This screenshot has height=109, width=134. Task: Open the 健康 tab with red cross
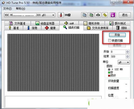pos(50,28)
